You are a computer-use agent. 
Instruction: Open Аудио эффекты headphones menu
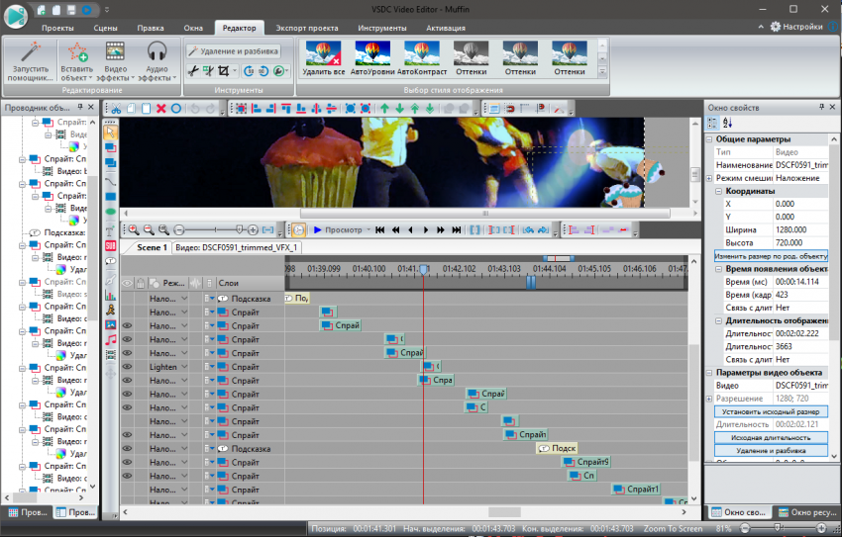pyautogui.click(x=157, y=61)
